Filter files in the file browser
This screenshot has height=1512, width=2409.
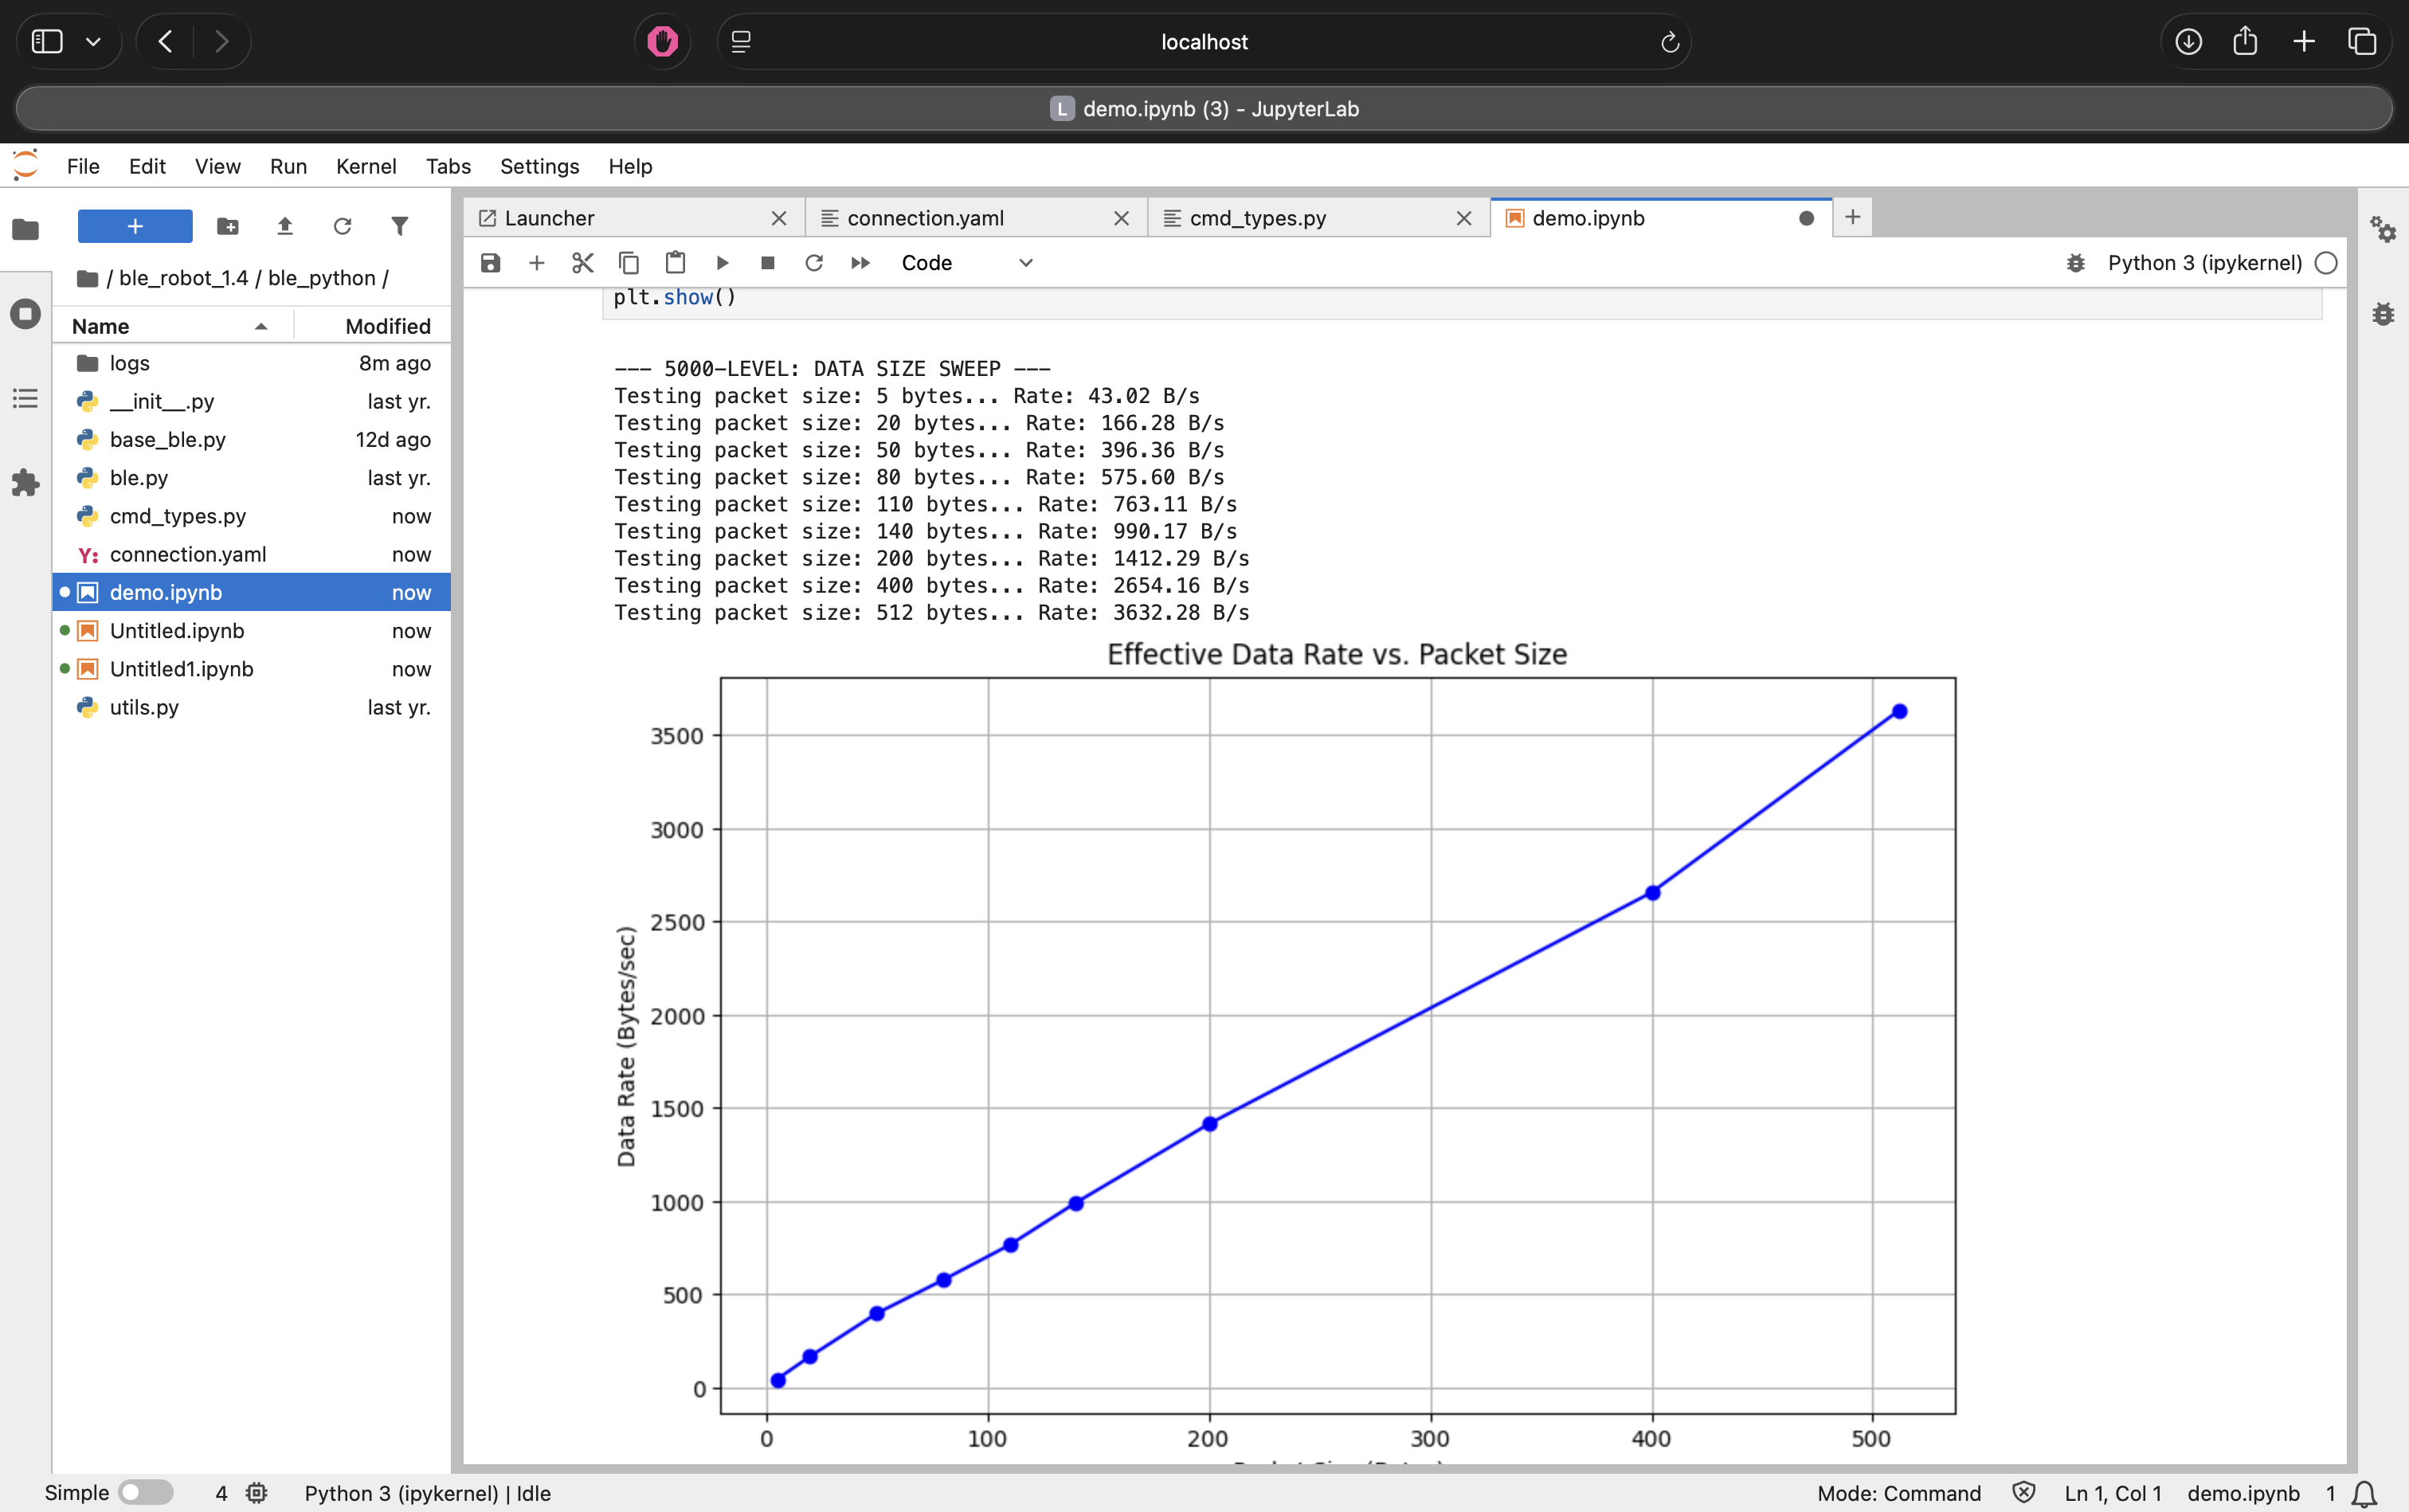pos(399,226)
